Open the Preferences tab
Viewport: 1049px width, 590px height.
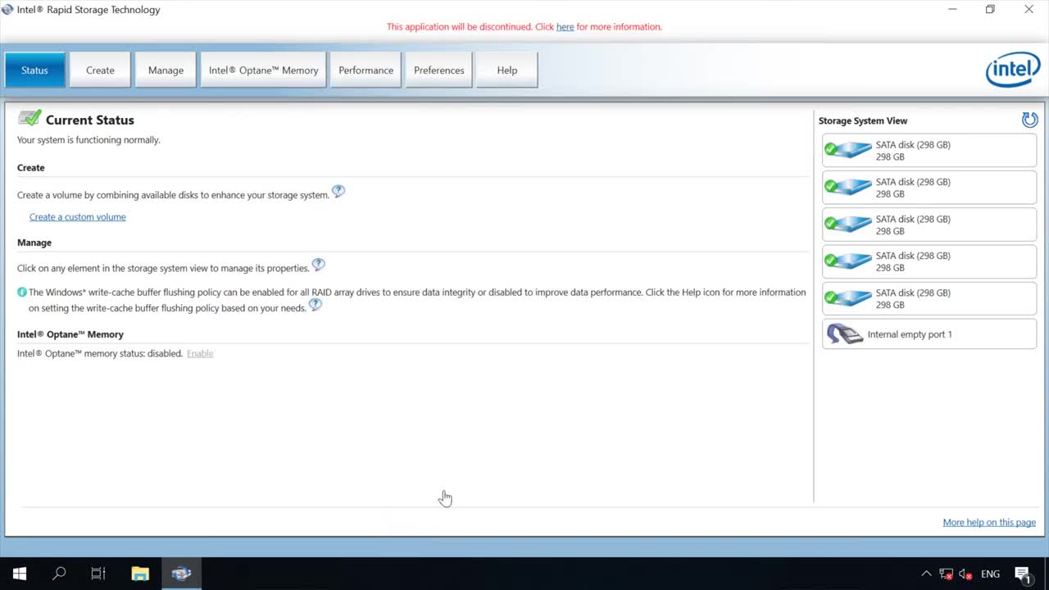tap(438, 70)
